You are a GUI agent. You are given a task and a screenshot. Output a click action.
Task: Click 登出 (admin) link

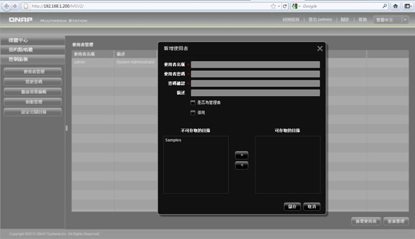coord(320,19)
